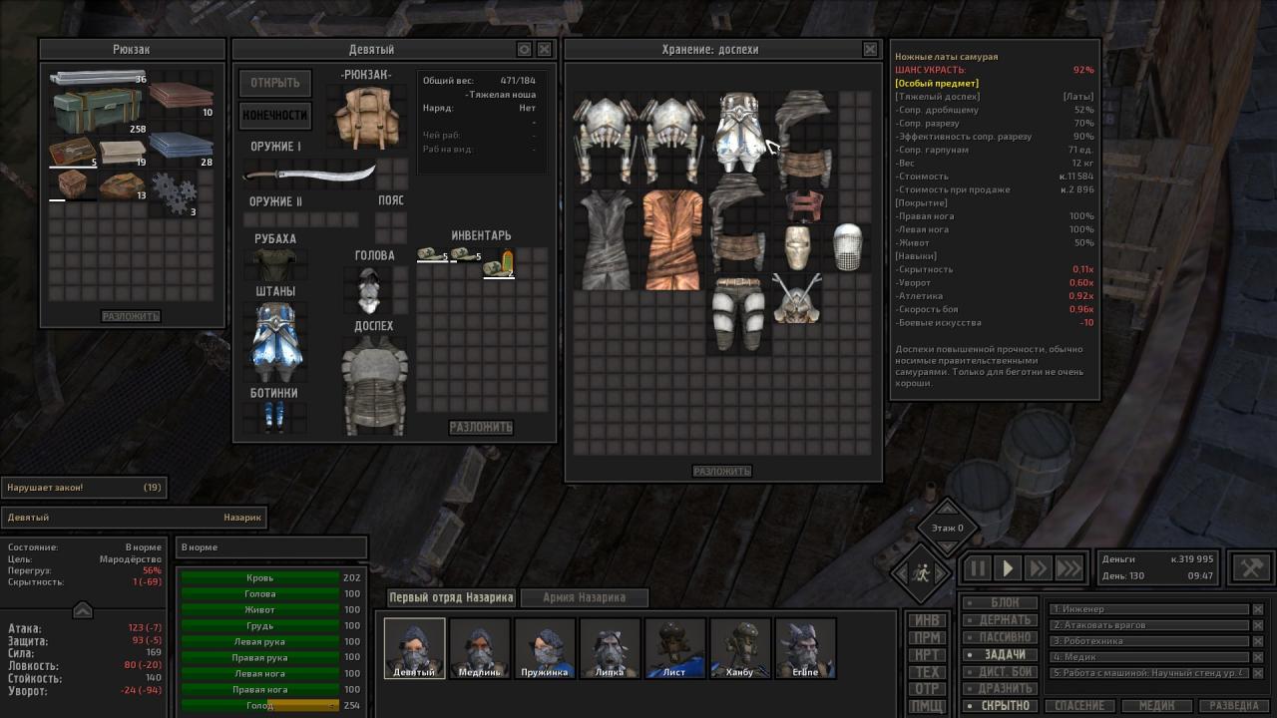Click РАЗЛОЖИТЬ in the armor storage window

tap(721, 471)
